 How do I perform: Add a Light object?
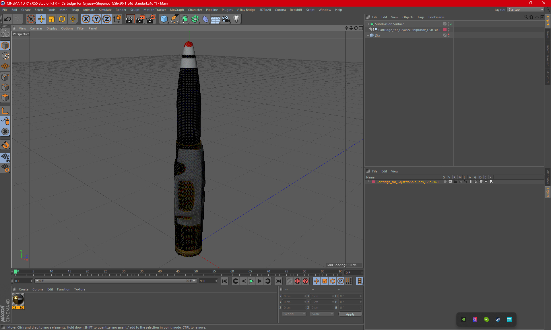pyautogui.click(x=236, y=19)
